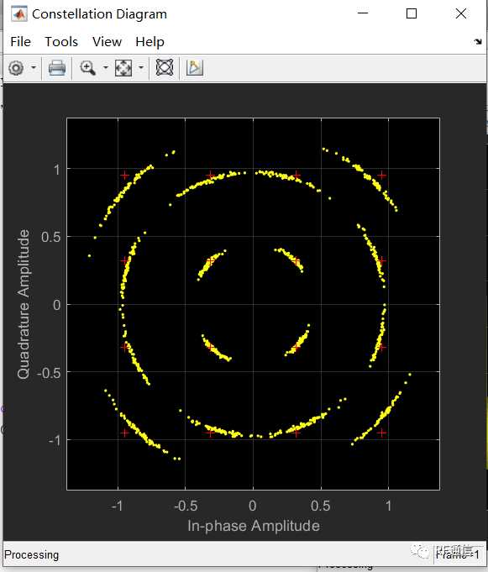Viewport: 488px width, 572px height.
Task: Toggle the signal trajectory icon
Action: pos(165,67)
